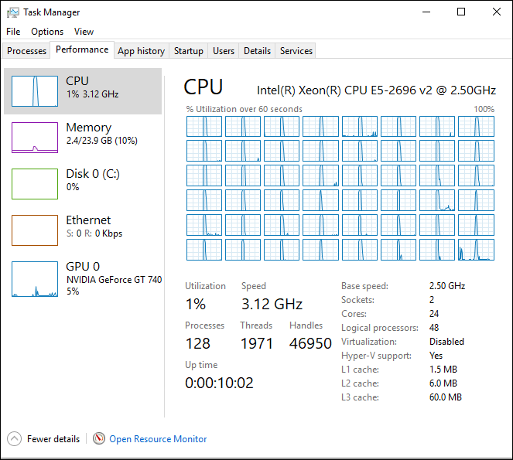Select the CPU mini graph thumbnail

(35, 91)
